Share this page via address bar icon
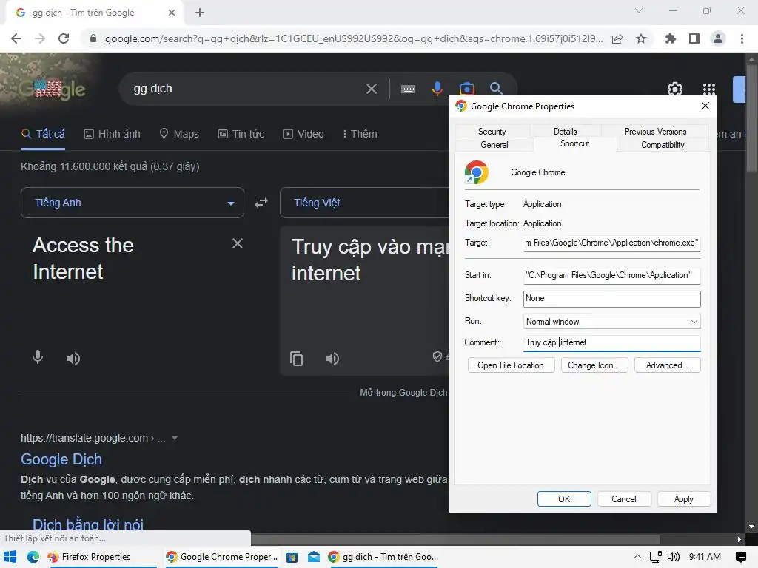The image size is (758, 568). [617, 38]
